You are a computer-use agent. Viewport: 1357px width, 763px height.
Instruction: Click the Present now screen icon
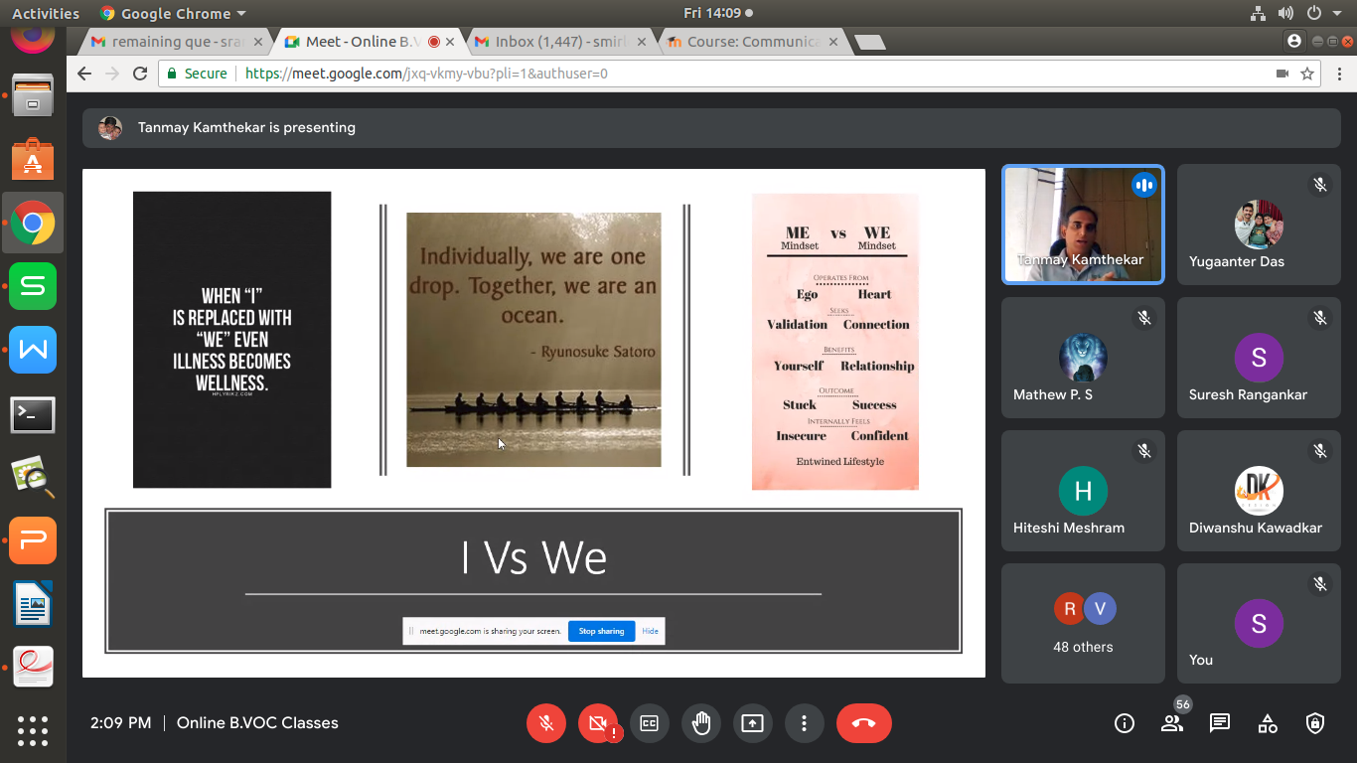tap(753, 723)
